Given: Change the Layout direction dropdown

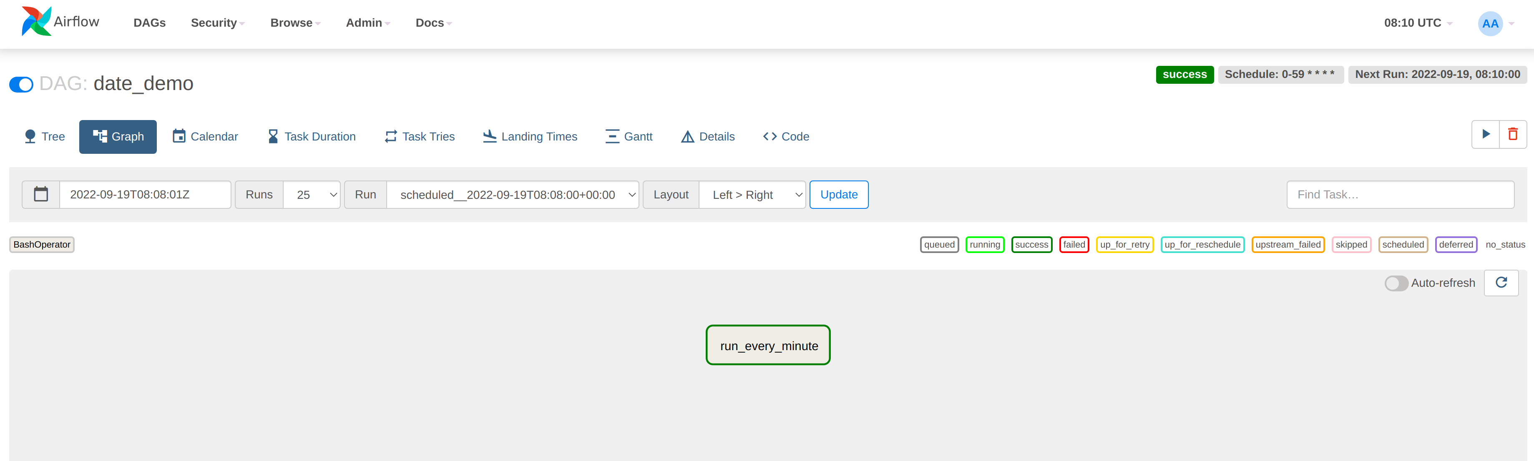Looking at the screenshot, I should point(752,195).
